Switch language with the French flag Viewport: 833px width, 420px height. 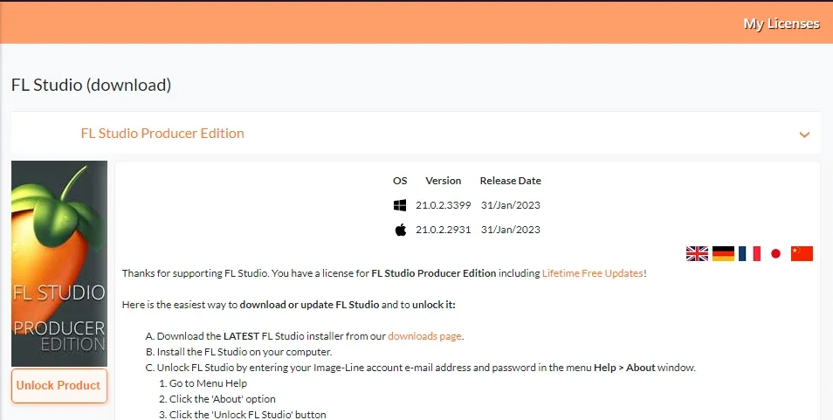click(x=749, y=254)
